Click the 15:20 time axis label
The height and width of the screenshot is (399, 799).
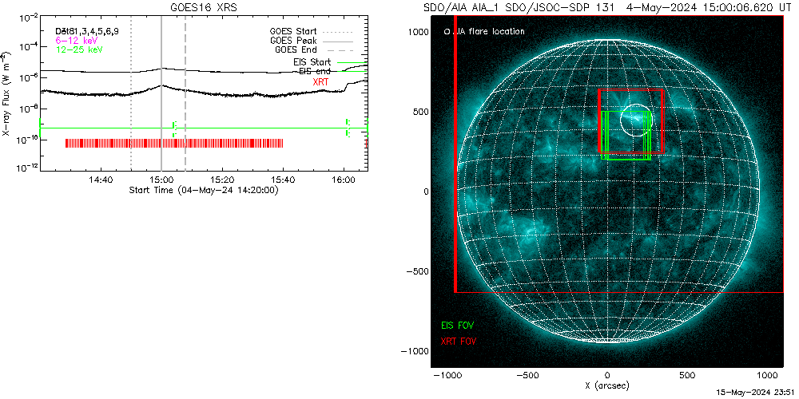(x=222, y=180)
